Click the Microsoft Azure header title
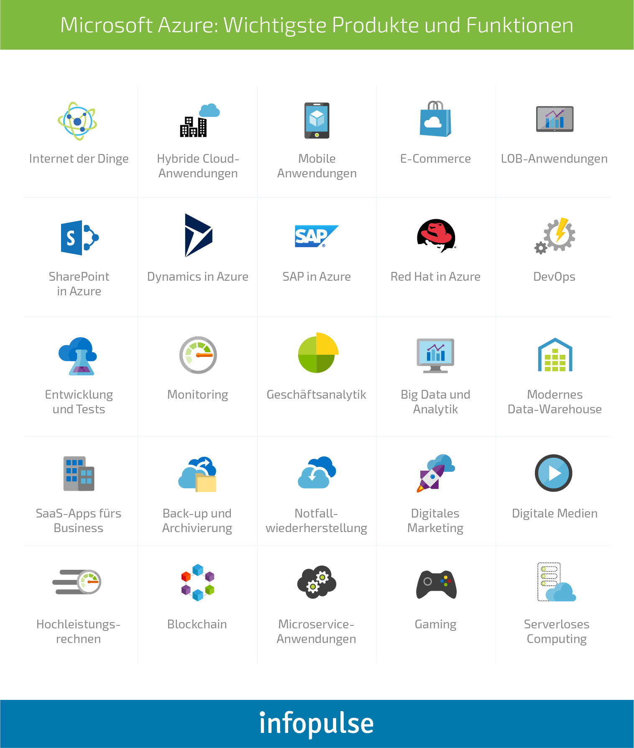634x748 pixels. [317, 25]
